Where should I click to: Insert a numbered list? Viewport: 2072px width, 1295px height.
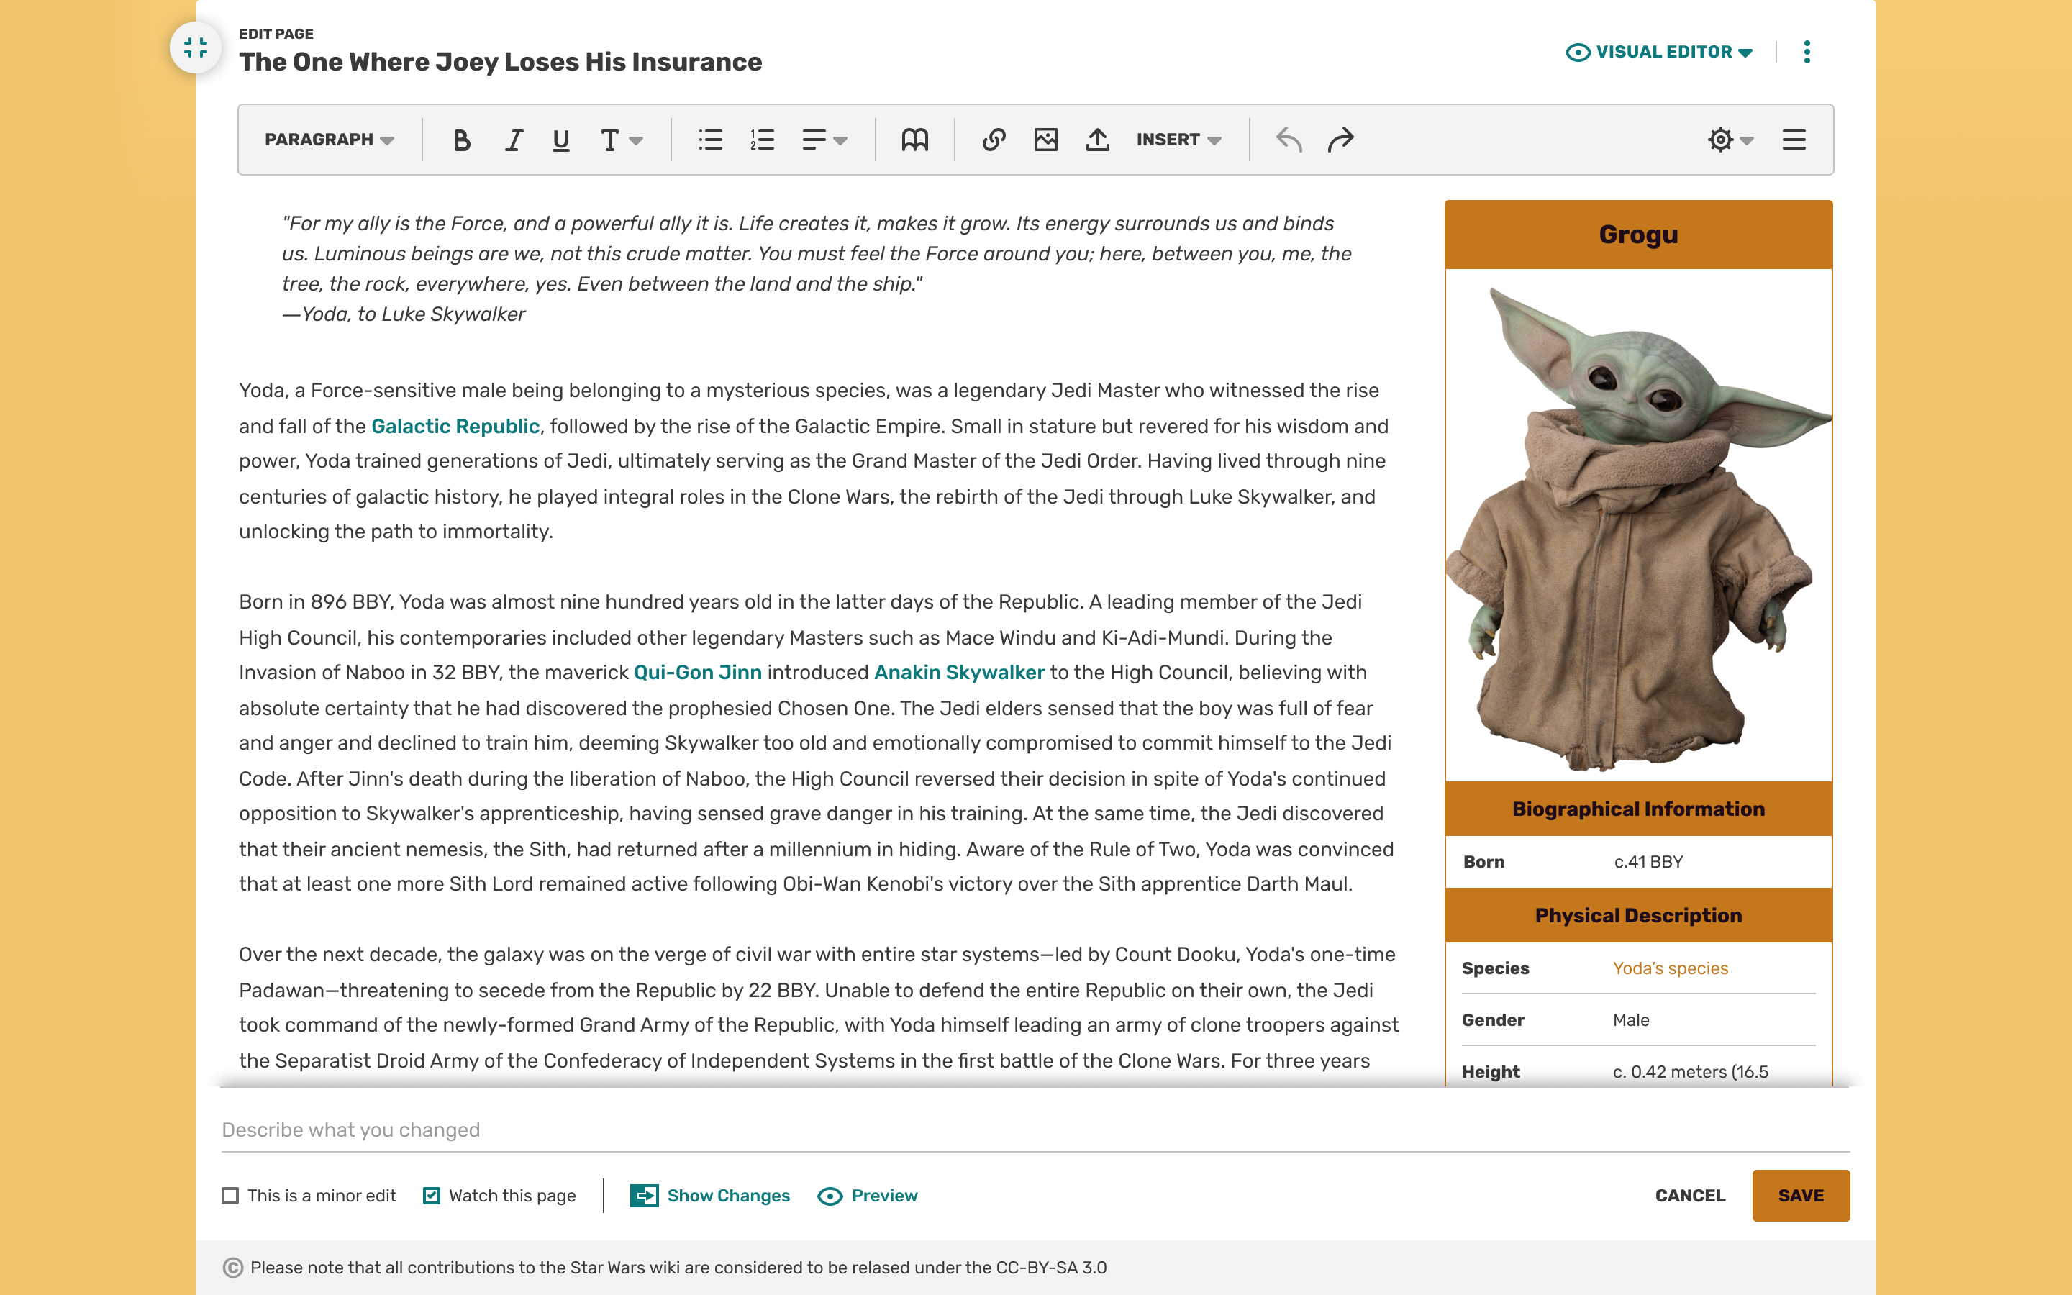(x=761, y=140)
